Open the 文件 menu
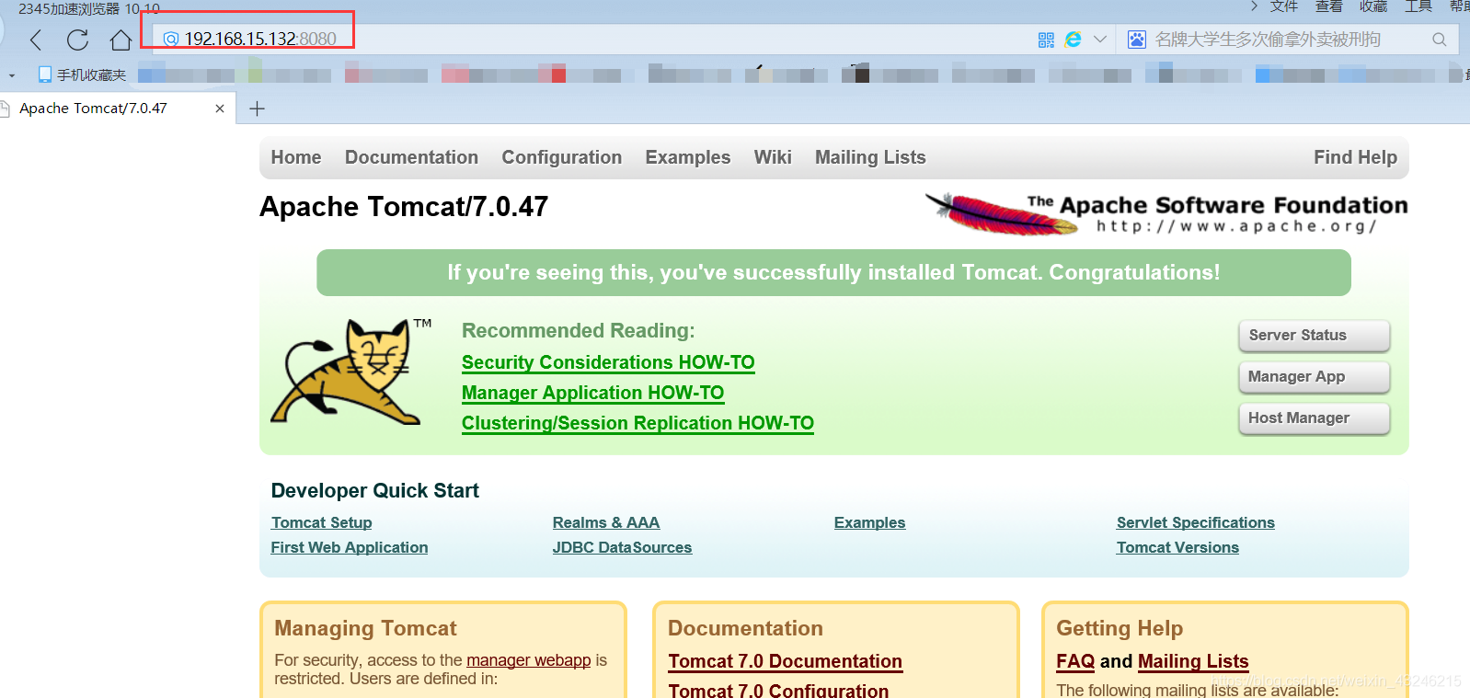1470x698 pixels. [1284, 7]
